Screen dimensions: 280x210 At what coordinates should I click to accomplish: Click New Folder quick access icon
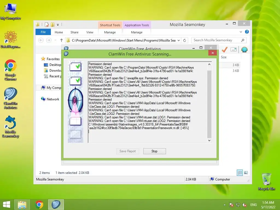click(x=52, y=24)
